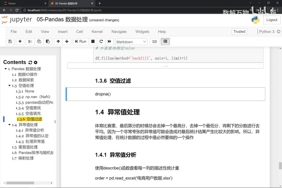The image size is (282, 188).
Task: Click the notebook vertical scrollbar thumb
Action: click(x=280, y=166)
